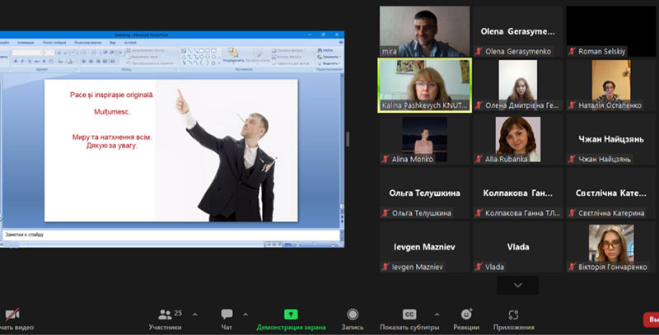Click muted mic icon of Alla Rubanka
This screenshot has height=335, width=659.
coord(479,159)
